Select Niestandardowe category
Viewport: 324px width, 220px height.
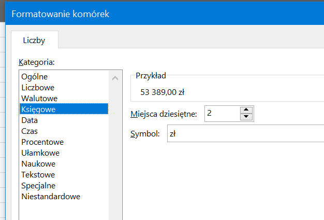64,197
